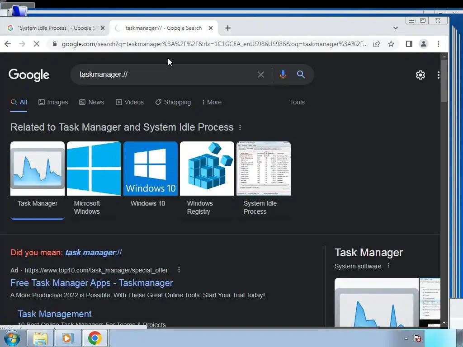Image resolution: width=463 pixels, height=347 pixels.
Task: Run search with the magnifier icon
Action: [301, 75]
